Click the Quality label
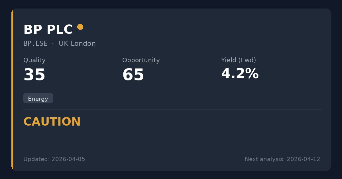342x179 pixels. pos(34,60)
